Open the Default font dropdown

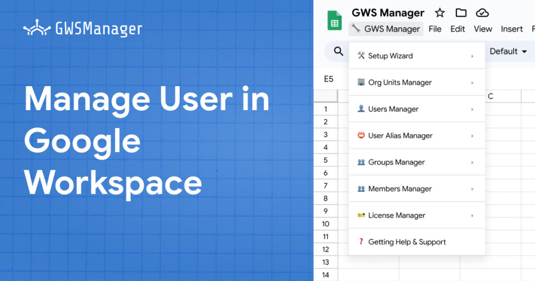point(508,51)
